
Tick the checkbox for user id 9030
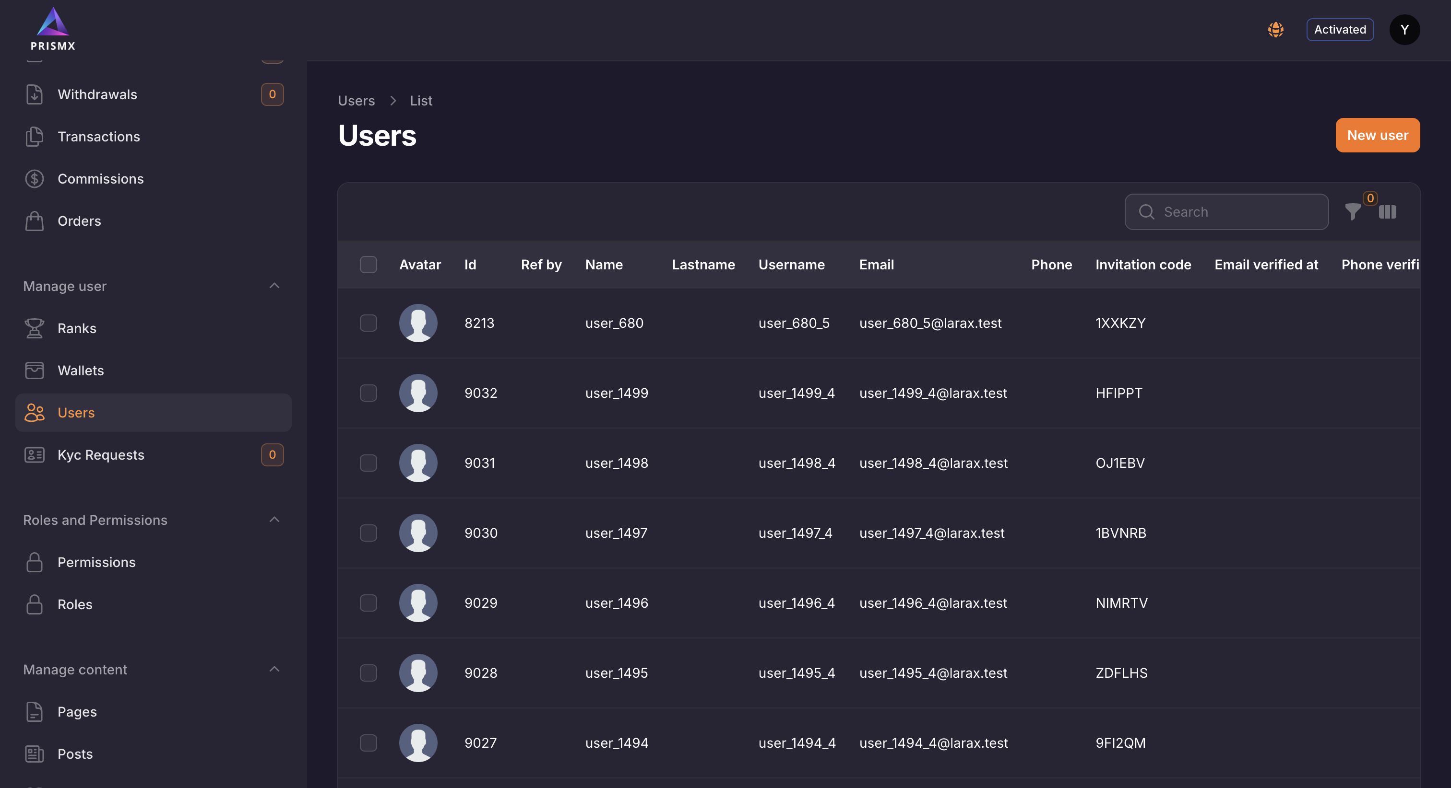(x=369, y=533)
